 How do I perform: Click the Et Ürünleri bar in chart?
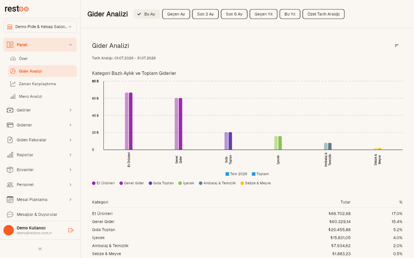[129, 121]
